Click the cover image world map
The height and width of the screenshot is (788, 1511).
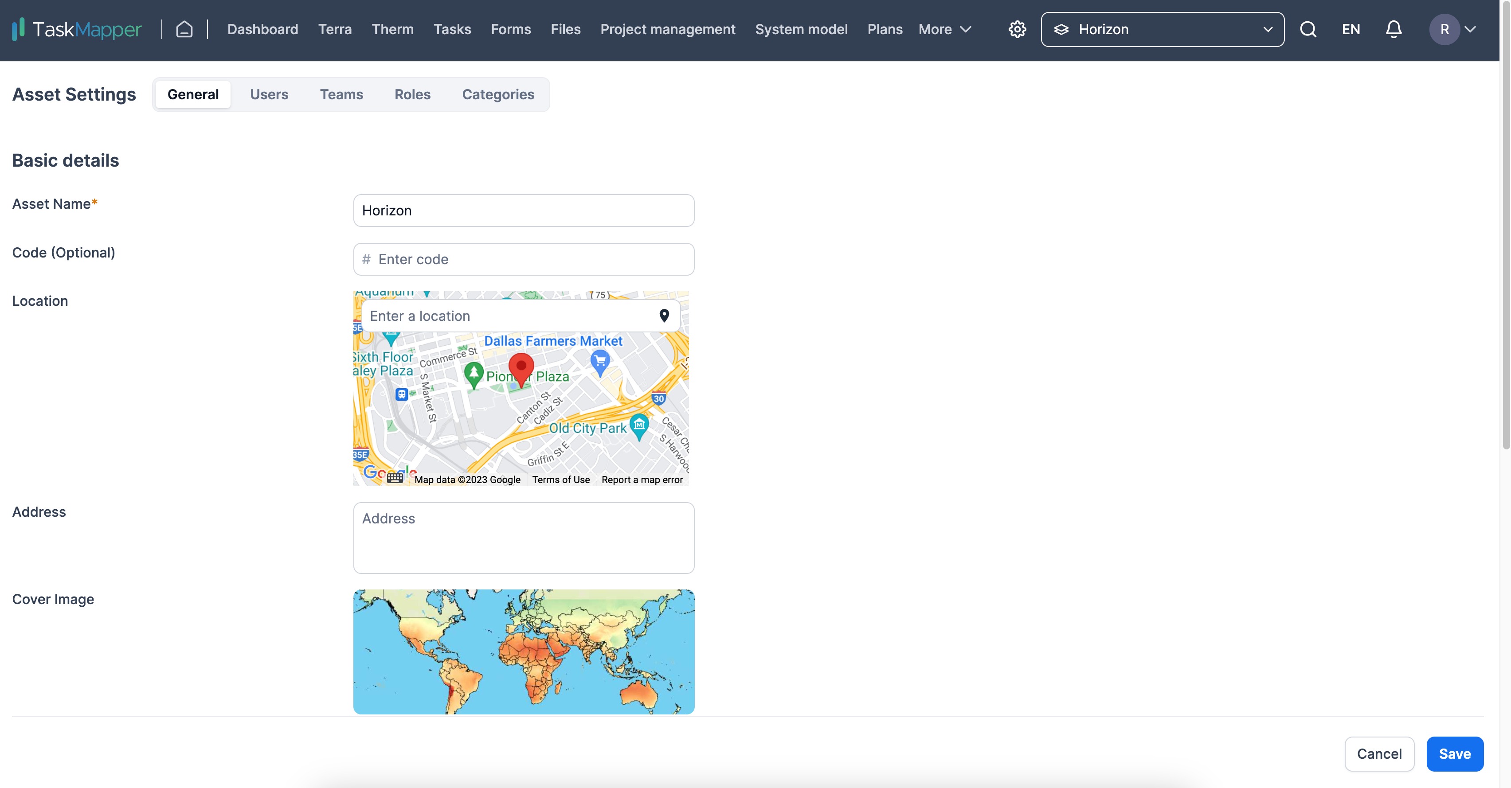[x=523, y=651]
